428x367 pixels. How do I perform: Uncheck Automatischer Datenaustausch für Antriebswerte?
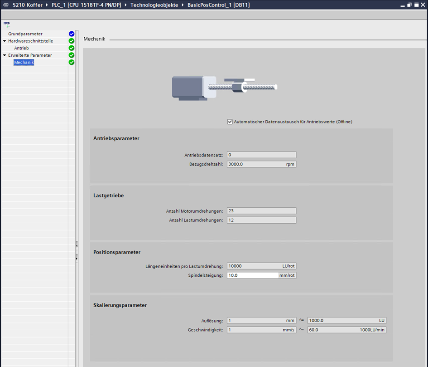[230, 122]
